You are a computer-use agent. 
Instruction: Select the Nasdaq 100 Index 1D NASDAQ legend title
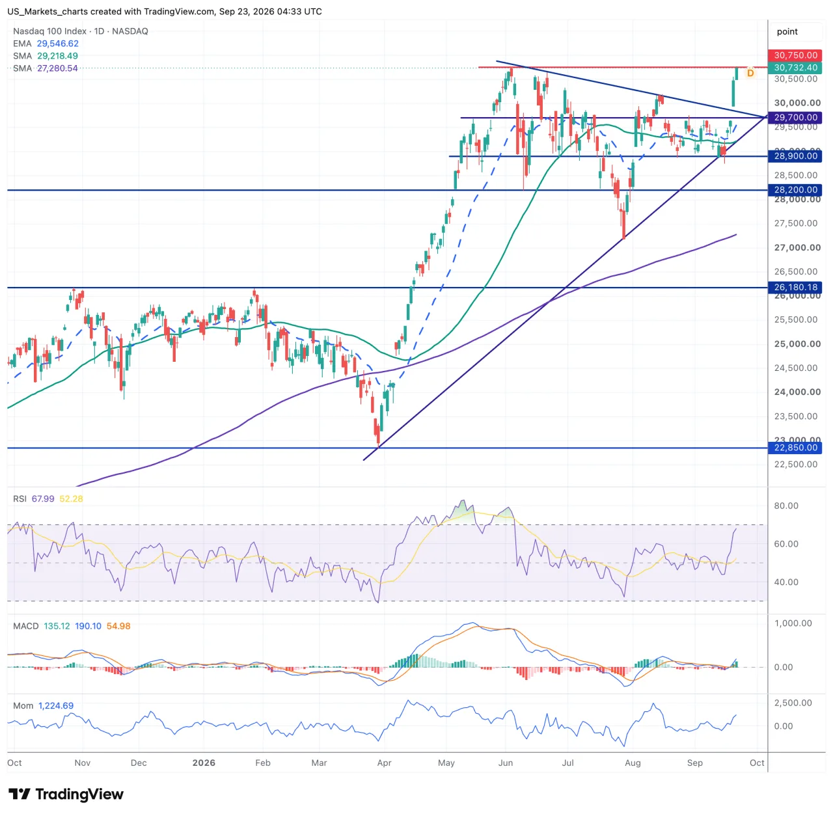(x=81, y=31)
